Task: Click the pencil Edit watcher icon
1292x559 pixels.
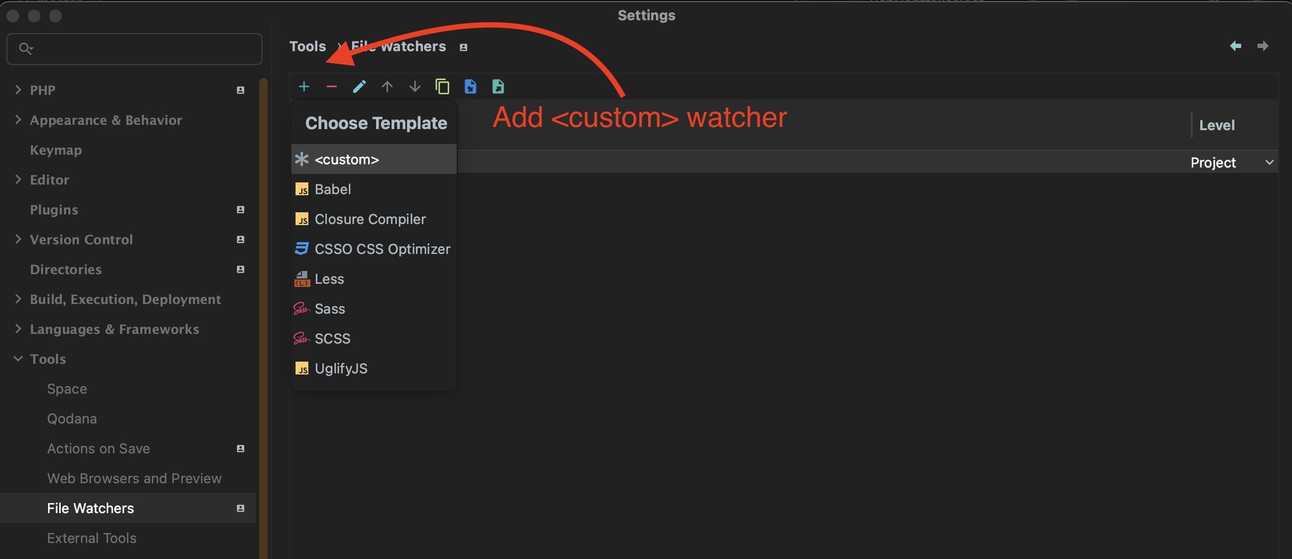Action: [x=360, y=86]
